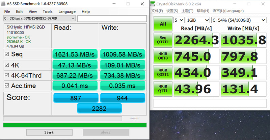Image resolution: width=270 pixels, height=140 pixels.
Task: Toggle the Acc.time test checkbox
Action: (7, 86)
